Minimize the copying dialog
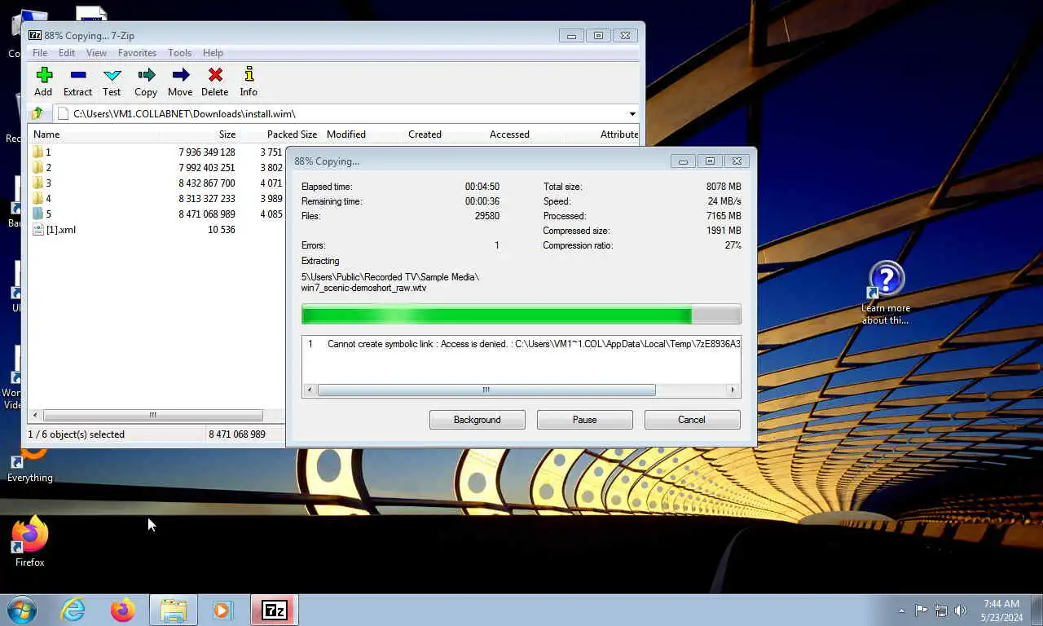1043x626 pixels. 683,161
